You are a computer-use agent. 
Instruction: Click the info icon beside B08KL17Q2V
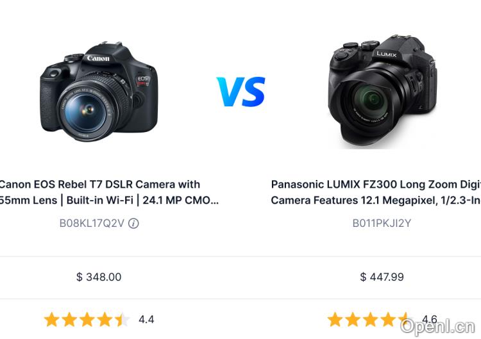pos(133,224)
